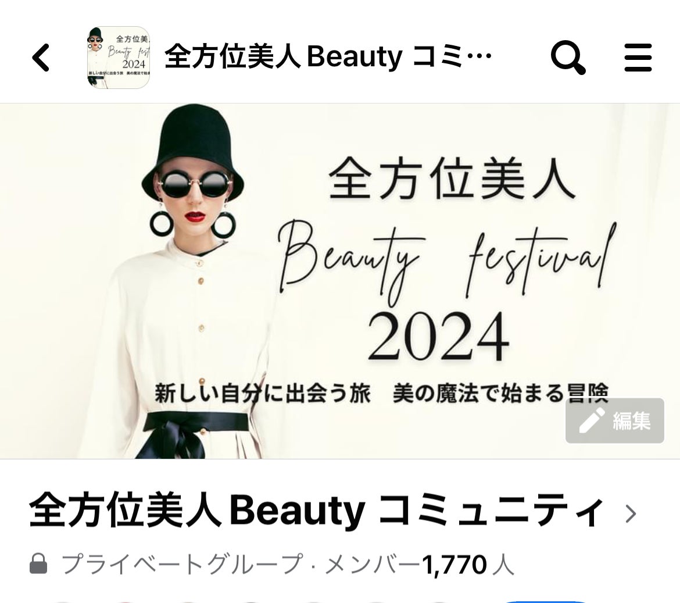This screenshot has width=680, height=603.
Task: Tap the lock icon for privacy info
Action: tap(38, 564)
